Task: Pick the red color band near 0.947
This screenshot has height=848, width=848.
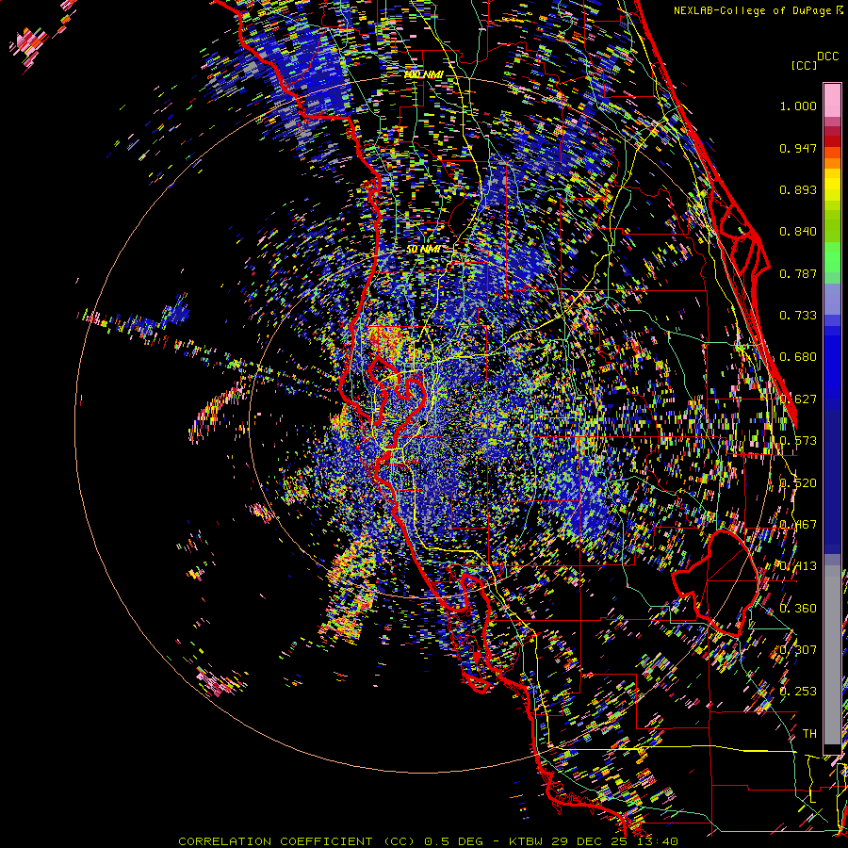Action: pos(832,141)
